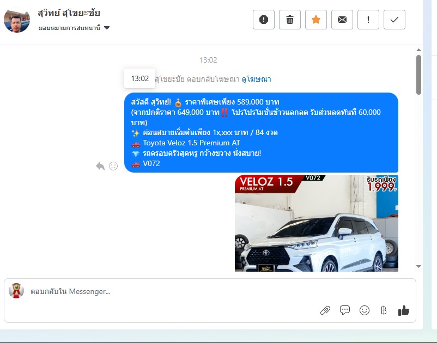Image resolution: width=437 pixels, height=343 pixels.
Task: Open the Veloz 1.5 car photo
Action: click(x=317, y=223)
